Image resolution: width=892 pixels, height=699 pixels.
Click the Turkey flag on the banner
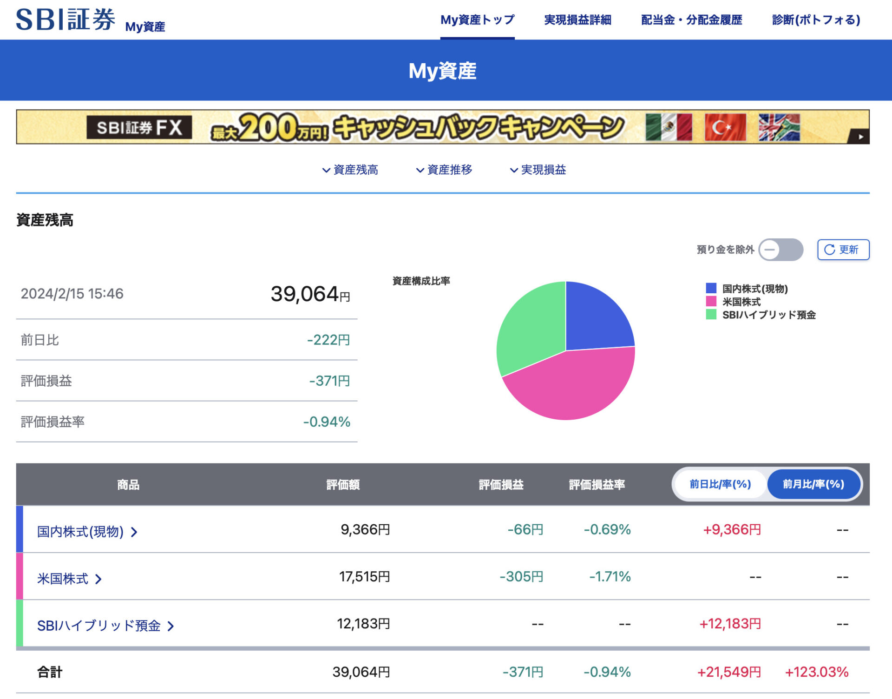click(x=725, y=127)
